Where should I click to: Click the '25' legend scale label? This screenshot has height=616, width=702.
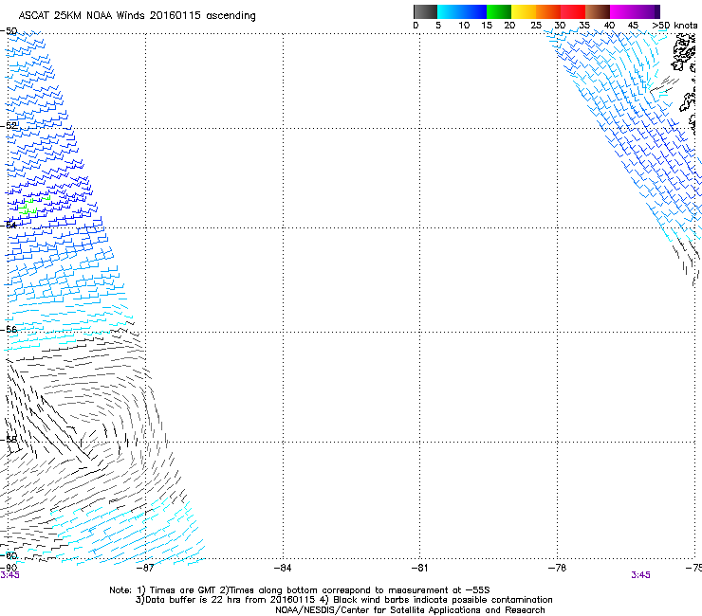click(536, 26)
